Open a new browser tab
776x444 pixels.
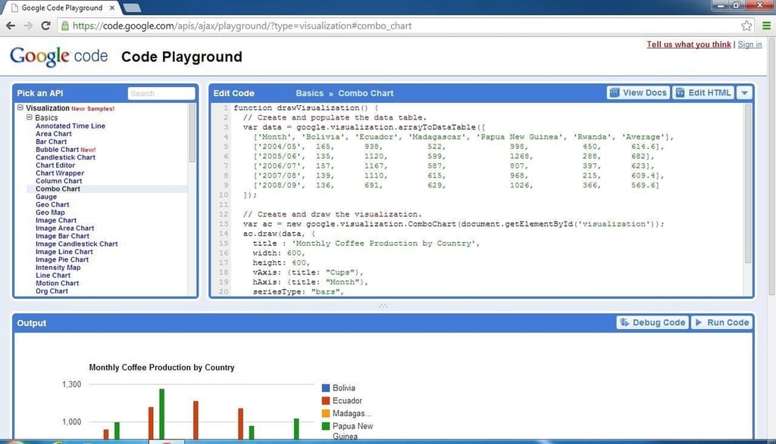pos(132,8)
